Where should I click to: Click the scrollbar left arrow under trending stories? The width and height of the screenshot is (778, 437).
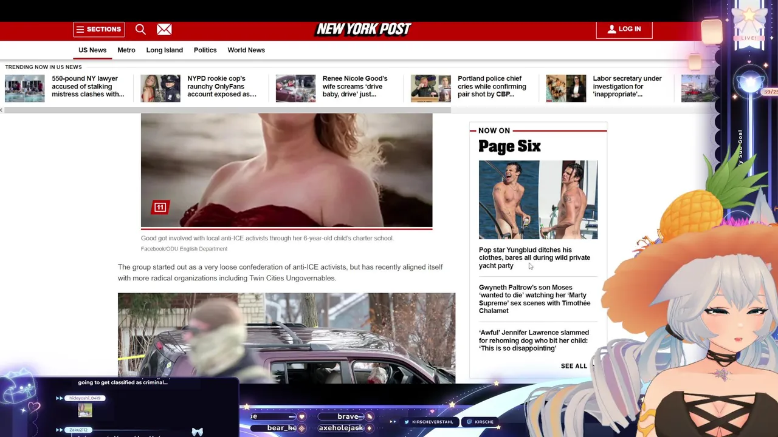click(2, 110)
